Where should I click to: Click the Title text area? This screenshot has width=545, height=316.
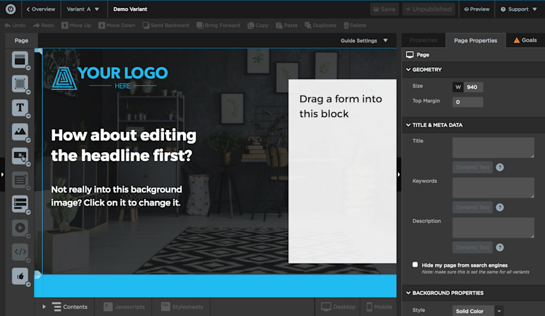[493, 147]
